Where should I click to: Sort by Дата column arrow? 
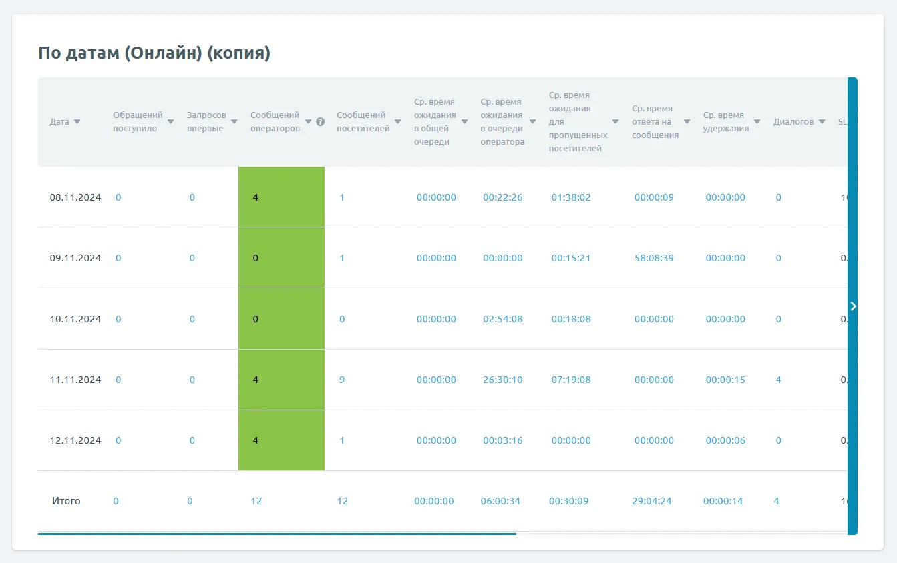[77, 122]
